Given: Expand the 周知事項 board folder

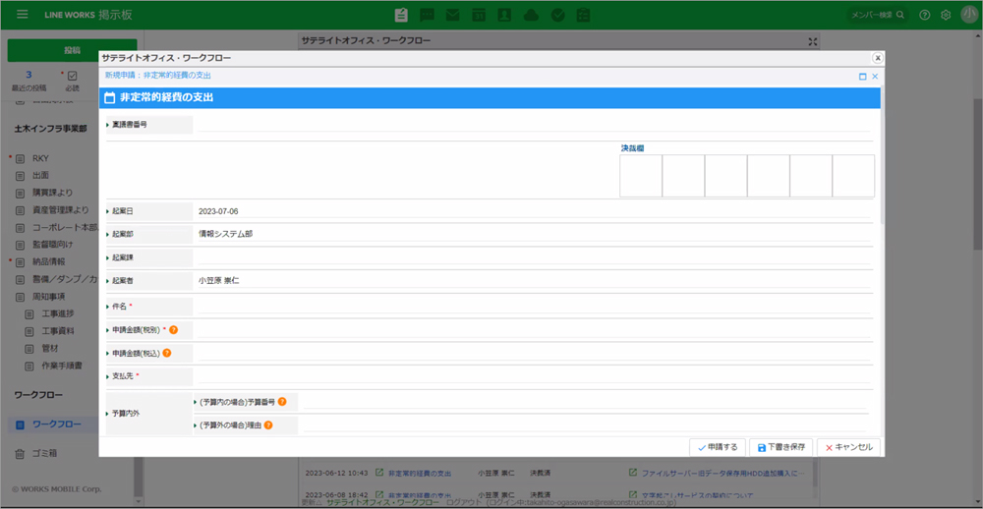Looking at the screenshot, I should tap(20, 296).
